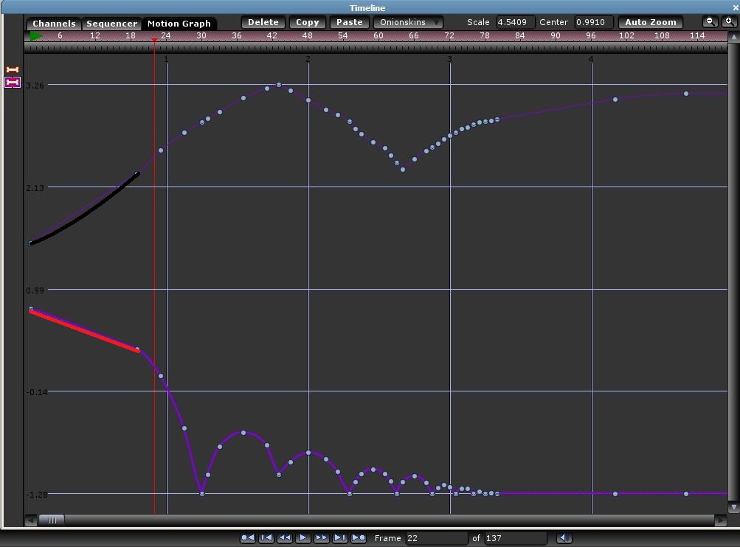This screenshot has height=547, width=740.
Task: Click frame 30 on the time ruler
Action: click(201, 36)
